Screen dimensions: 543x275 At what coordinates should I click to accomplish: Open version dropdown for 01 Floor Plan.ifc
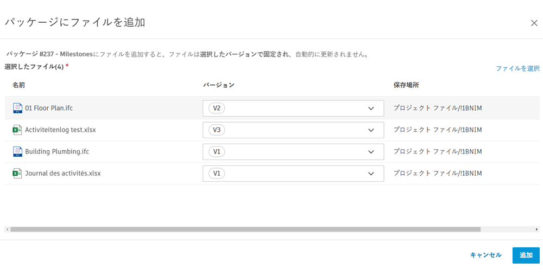point(293,108)
